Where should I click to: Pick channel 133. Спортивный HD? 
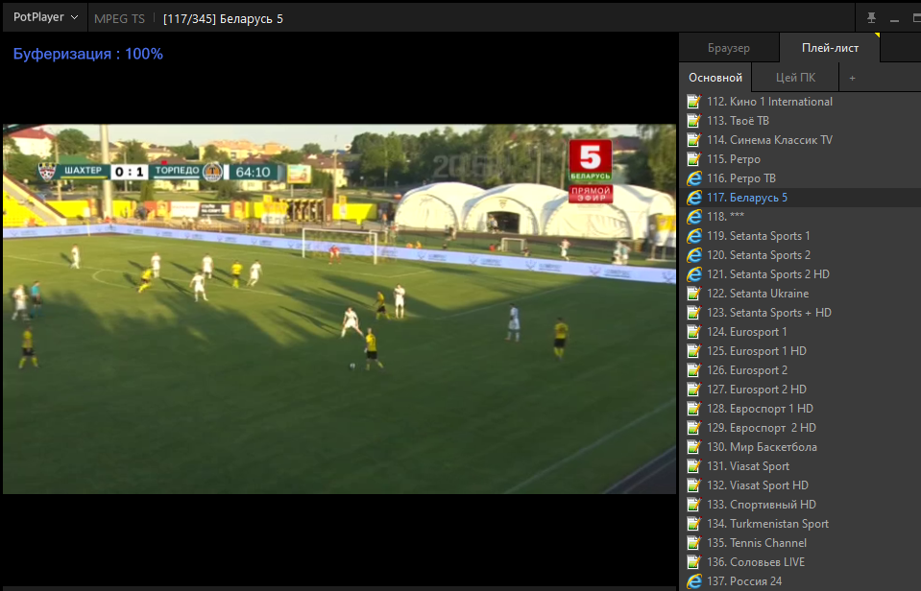click(x=800, y=505)
